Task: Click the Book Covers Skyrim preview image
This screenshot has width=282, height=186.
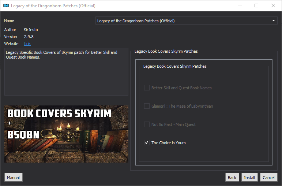Action: 66,134
